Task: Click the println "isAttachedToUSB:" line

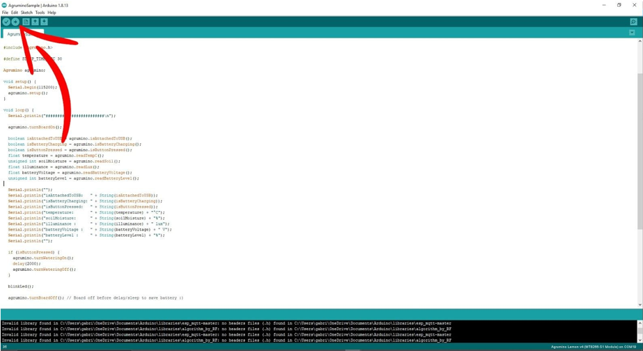Action: click(x=83, y=196)
